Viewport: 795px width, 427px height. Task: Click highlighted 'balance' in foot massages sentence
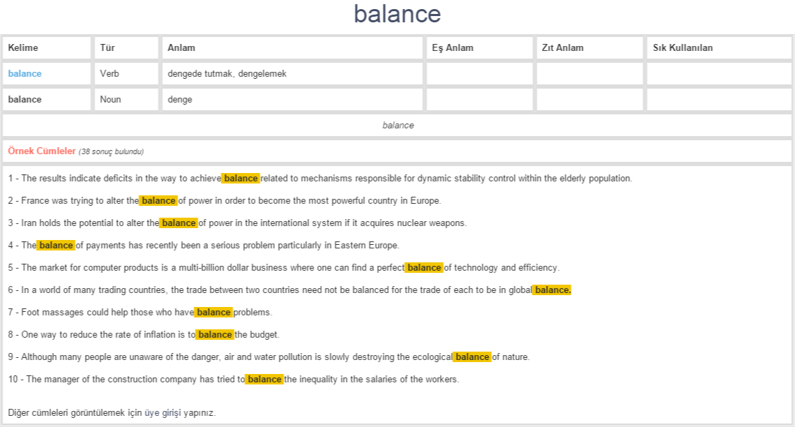pyautogui.click(x=213, y=313)
